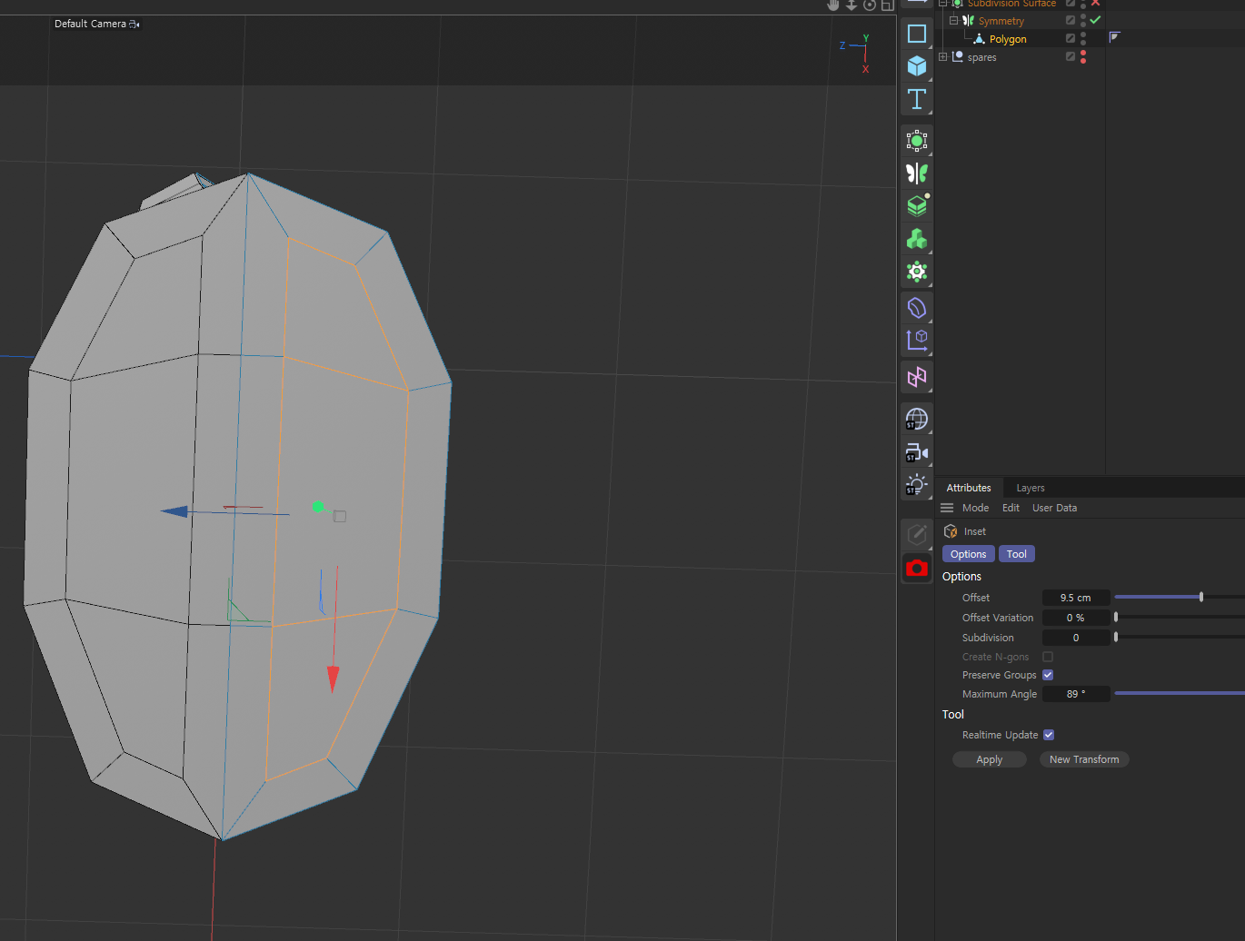Toggle viewport maximize layout icon
1245x941 pixels.
[888, 5]
